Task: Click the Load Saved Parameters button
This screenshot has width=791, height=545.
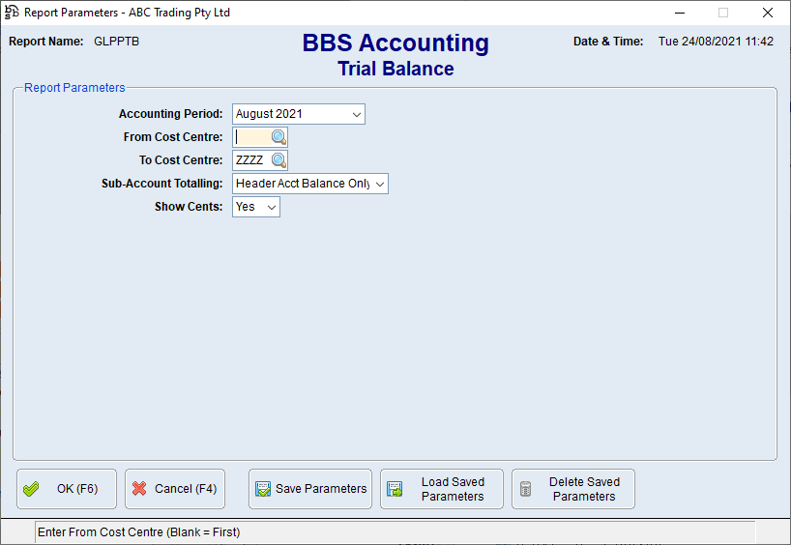Action: [442, 489]
